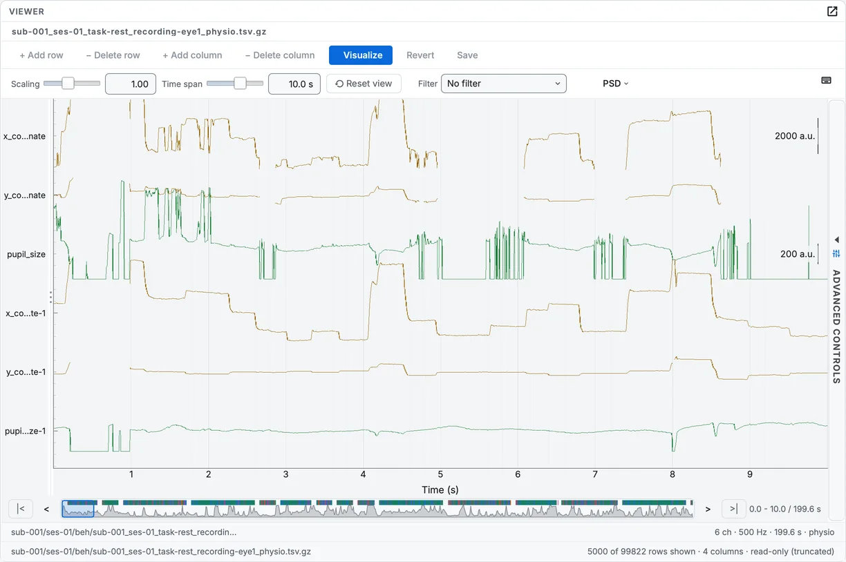
Task: Click the Time span value field
Action: point(294,84)
